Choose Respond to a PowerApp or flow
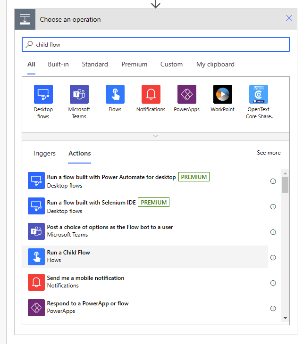This screenshot has height=344, width=303. point(145,308)
